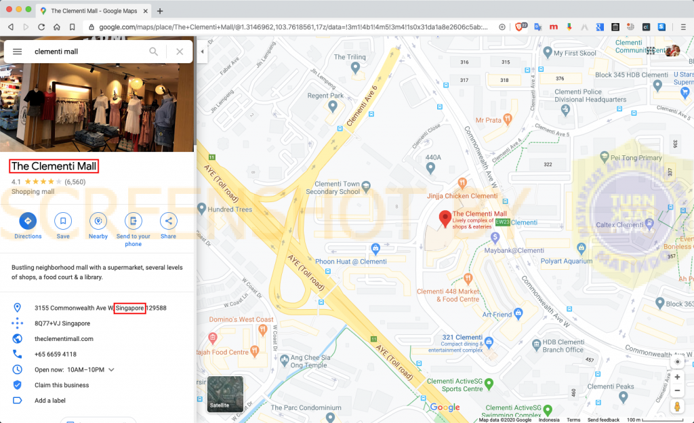Screen dimensions: 694x423
Task: Click the red Clementi Mall map pin
Action: click(445, 218)
